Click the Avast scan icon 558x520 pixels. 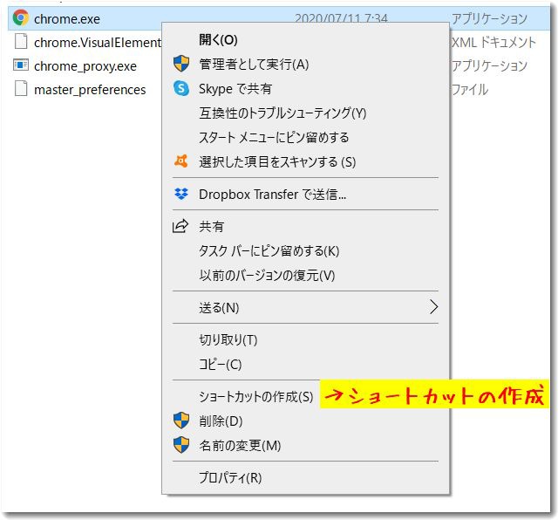tap(181, 161)
